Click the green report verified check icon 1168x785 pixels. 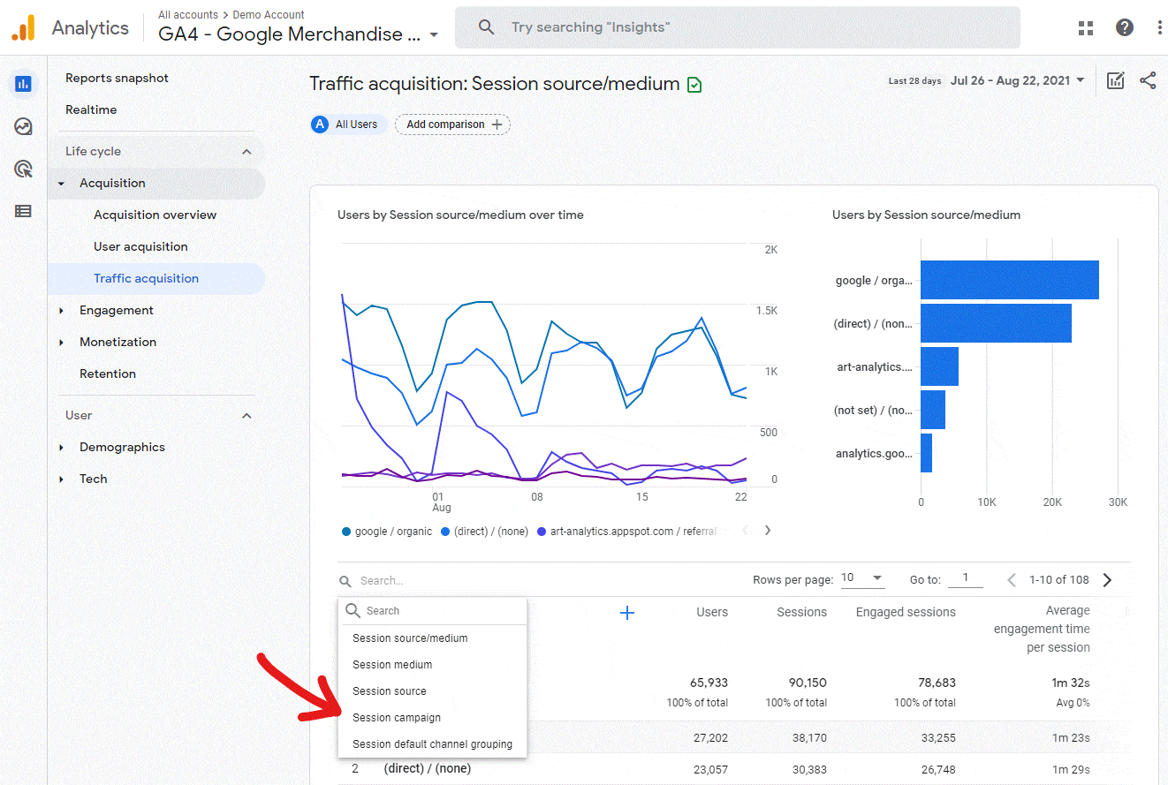tap(694, 85)
